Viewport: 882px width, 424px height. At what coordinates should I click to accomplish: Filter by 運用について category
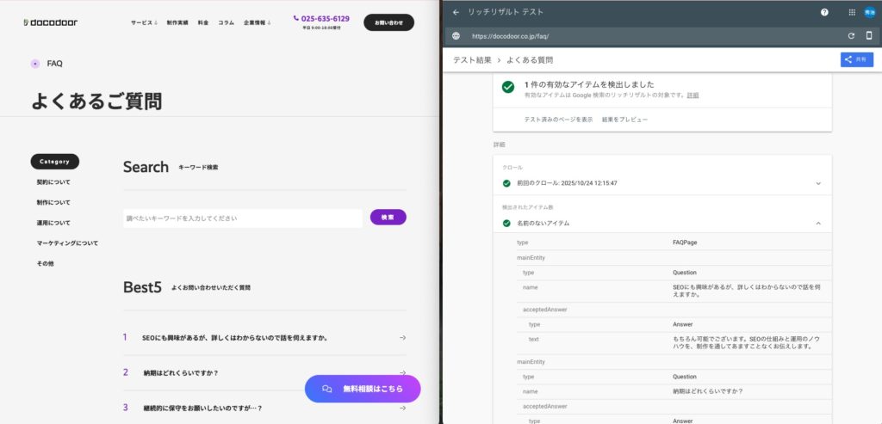[53, 223]
